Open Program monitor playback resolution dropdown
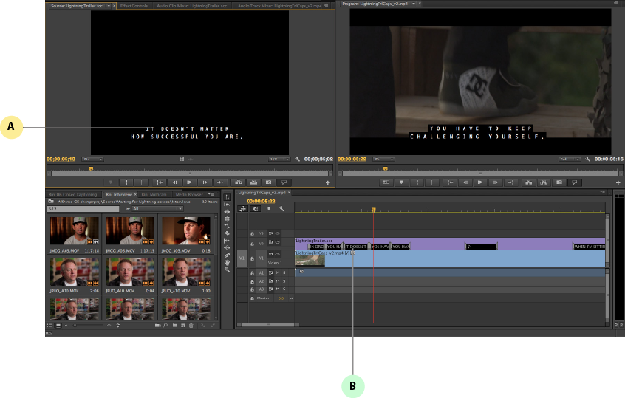This screenshot has height=398, width=625. coord(570,159)
